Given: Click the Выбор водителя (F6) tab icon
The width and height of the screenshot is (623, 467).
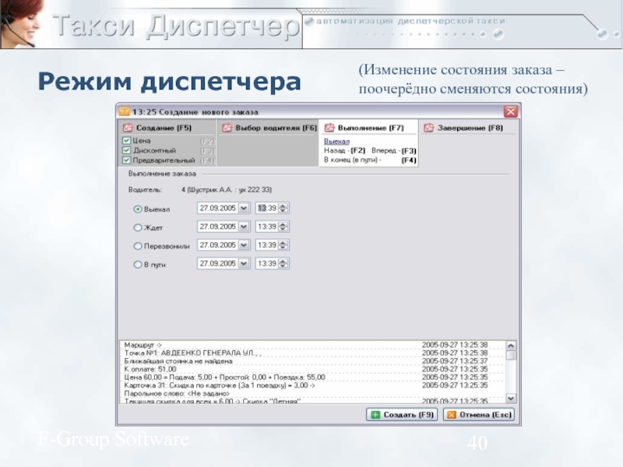Looking at the screenshot, I should (x=227, y=128).
